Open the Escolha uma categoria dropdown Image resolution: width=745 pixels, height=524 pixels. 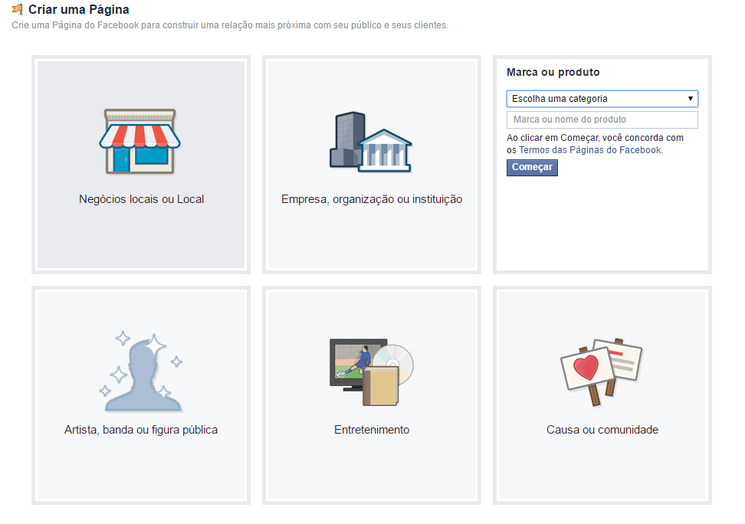tap(602, 99)
